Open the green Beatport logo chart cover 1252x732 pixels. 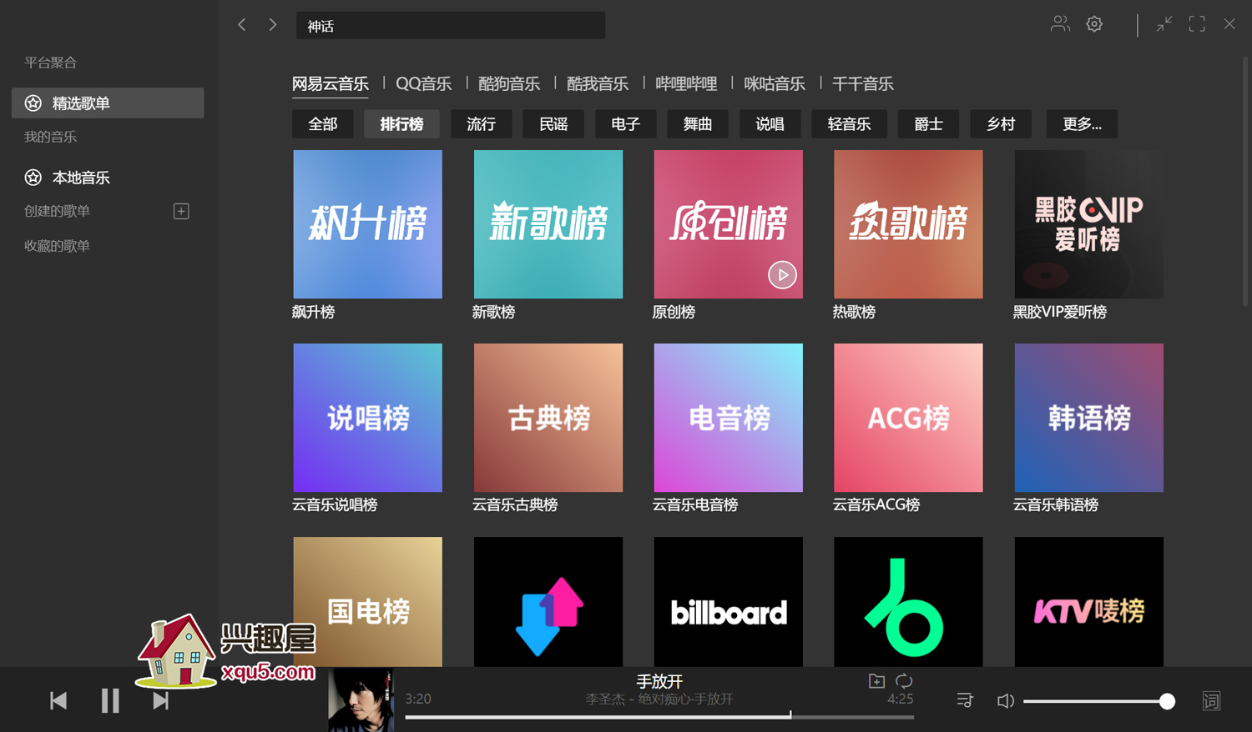tap(908, 602)
